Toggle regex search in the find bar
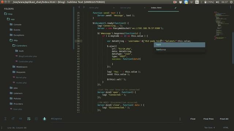 pos(5,119)
